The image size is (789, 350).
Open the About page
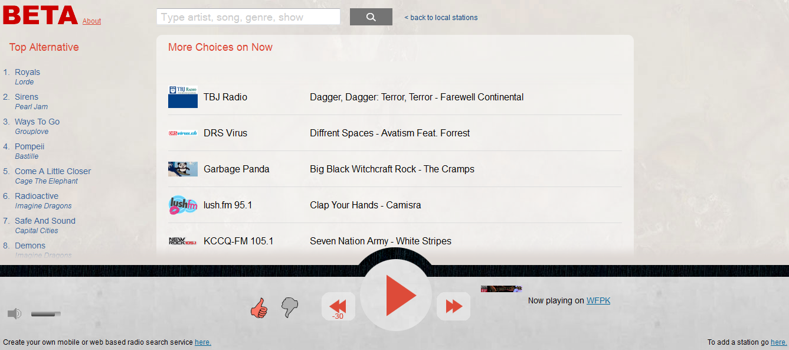(91, 21)
